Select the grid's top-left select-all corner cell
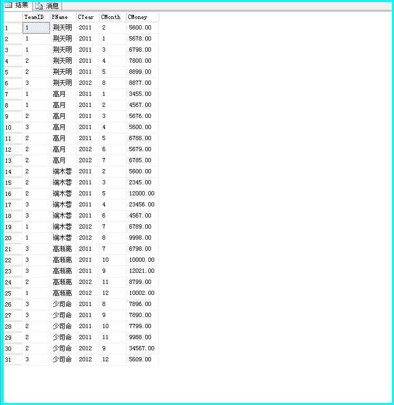Image resolution: width=394 pixels, height=405 pixels. pyautogui.click(x=13, y=17)
